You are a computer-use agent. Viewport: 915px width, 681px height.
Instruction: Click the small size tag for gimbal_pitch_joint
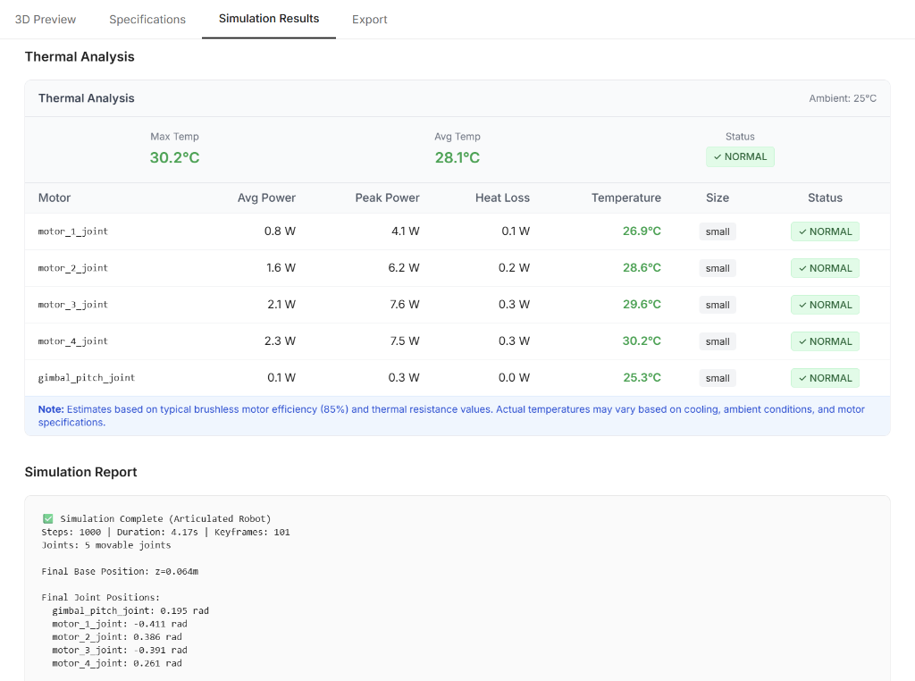[x=718, y=378]
